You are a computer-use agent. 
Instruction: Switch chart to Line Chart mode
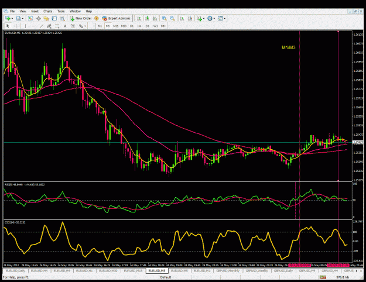[155, 18]
